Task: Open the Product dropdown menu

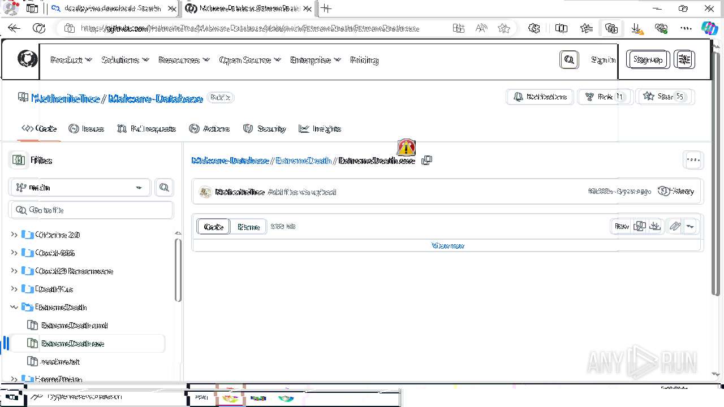Action: (x=71, y=60)
